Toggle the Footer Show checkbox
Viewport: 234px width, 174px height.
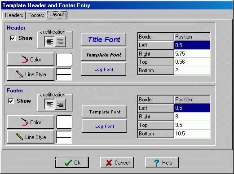click(x=11, y=101)
